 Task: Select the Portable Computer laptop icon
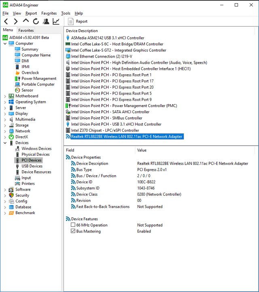[x=17, y=84]
